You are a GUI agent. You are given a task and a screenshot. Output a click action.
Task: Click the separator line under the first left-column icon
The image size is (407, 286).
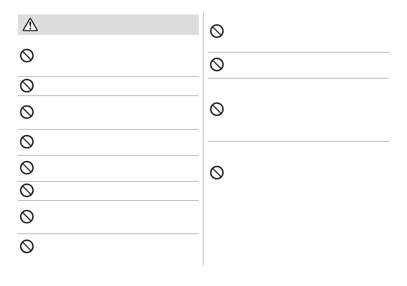(108, 76)
